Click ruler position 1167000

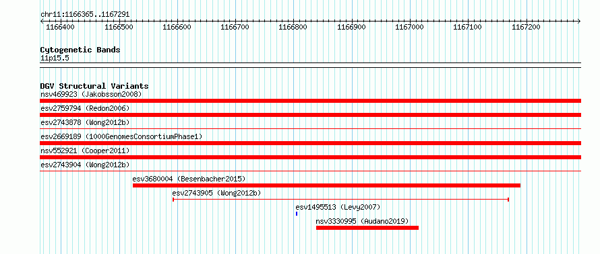pos(409,27)
